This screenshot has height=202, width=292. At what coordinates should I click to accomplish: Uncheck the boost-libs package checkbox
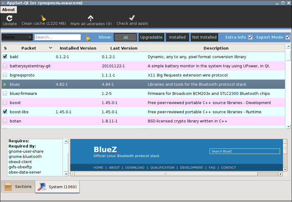click(x=5, y=112)
